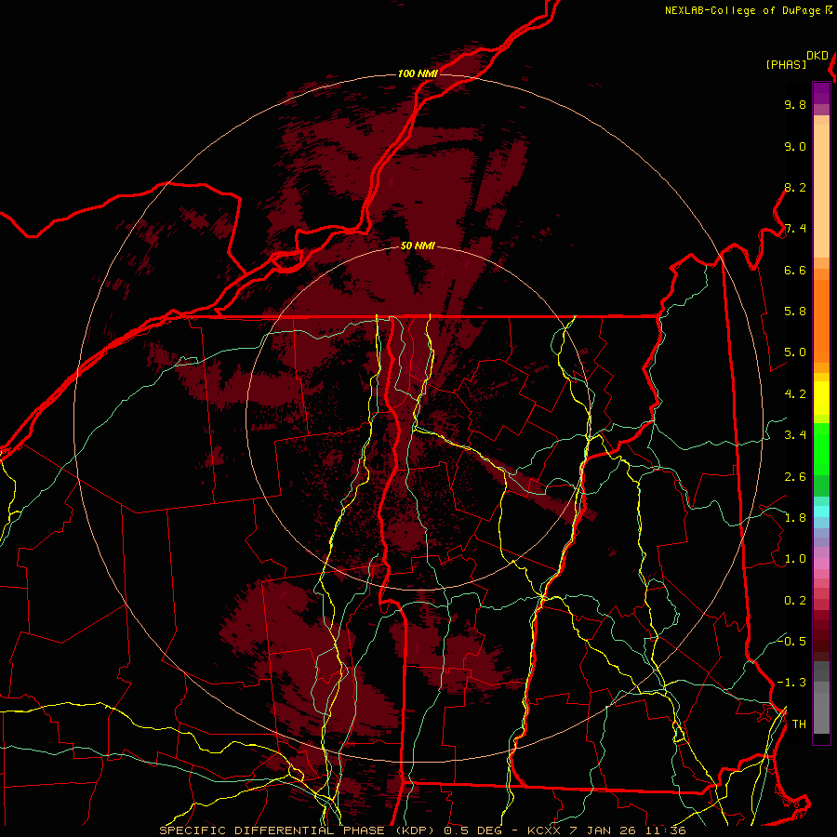Click the -0.5 value on color scale
This screenshot has height=837, width=837.
pos(791,641)
